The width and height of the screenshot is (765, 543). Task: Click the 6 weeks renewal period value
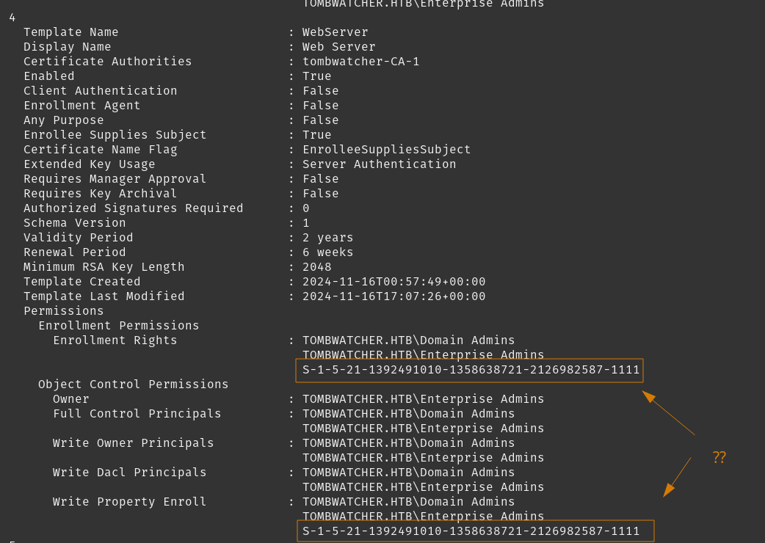[328, 252]
